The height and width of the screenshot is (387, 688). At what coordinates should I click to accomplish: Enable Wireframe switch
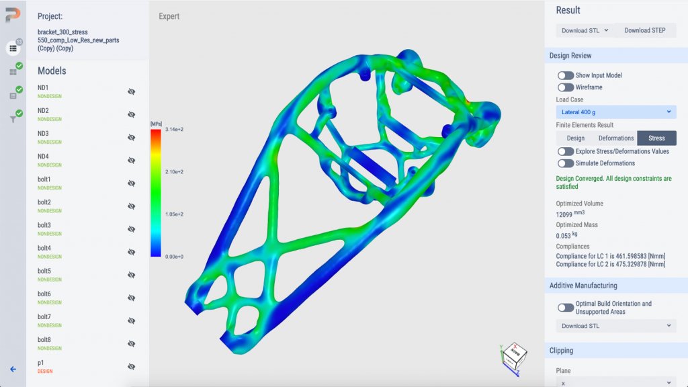tap(566, 87)
